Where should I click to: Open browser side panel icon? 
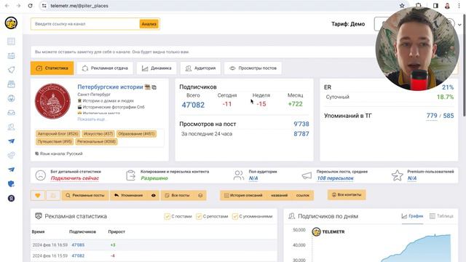(x=435, y=6)
